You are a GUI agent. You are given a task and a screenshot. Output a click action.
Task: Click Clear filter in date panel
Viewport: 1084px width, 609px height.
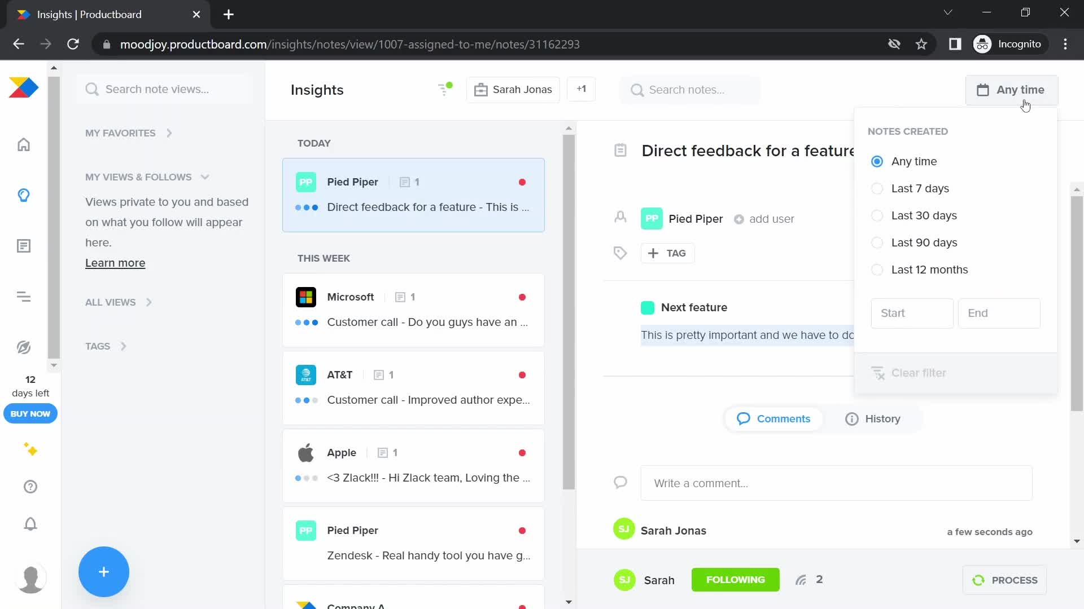coord(909,373)
